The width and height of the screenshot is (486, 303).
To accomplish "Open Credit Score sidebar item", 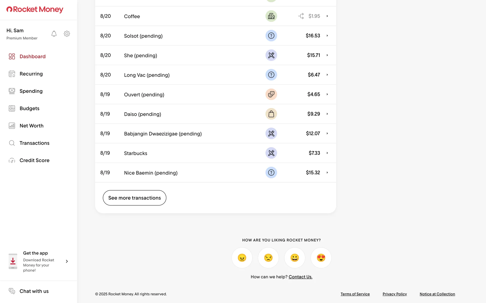I will [34, 160].
